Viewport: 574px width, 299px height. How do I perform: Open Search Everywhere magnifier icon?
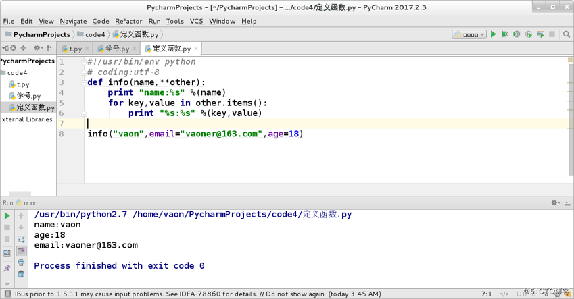tap(567, 34)
